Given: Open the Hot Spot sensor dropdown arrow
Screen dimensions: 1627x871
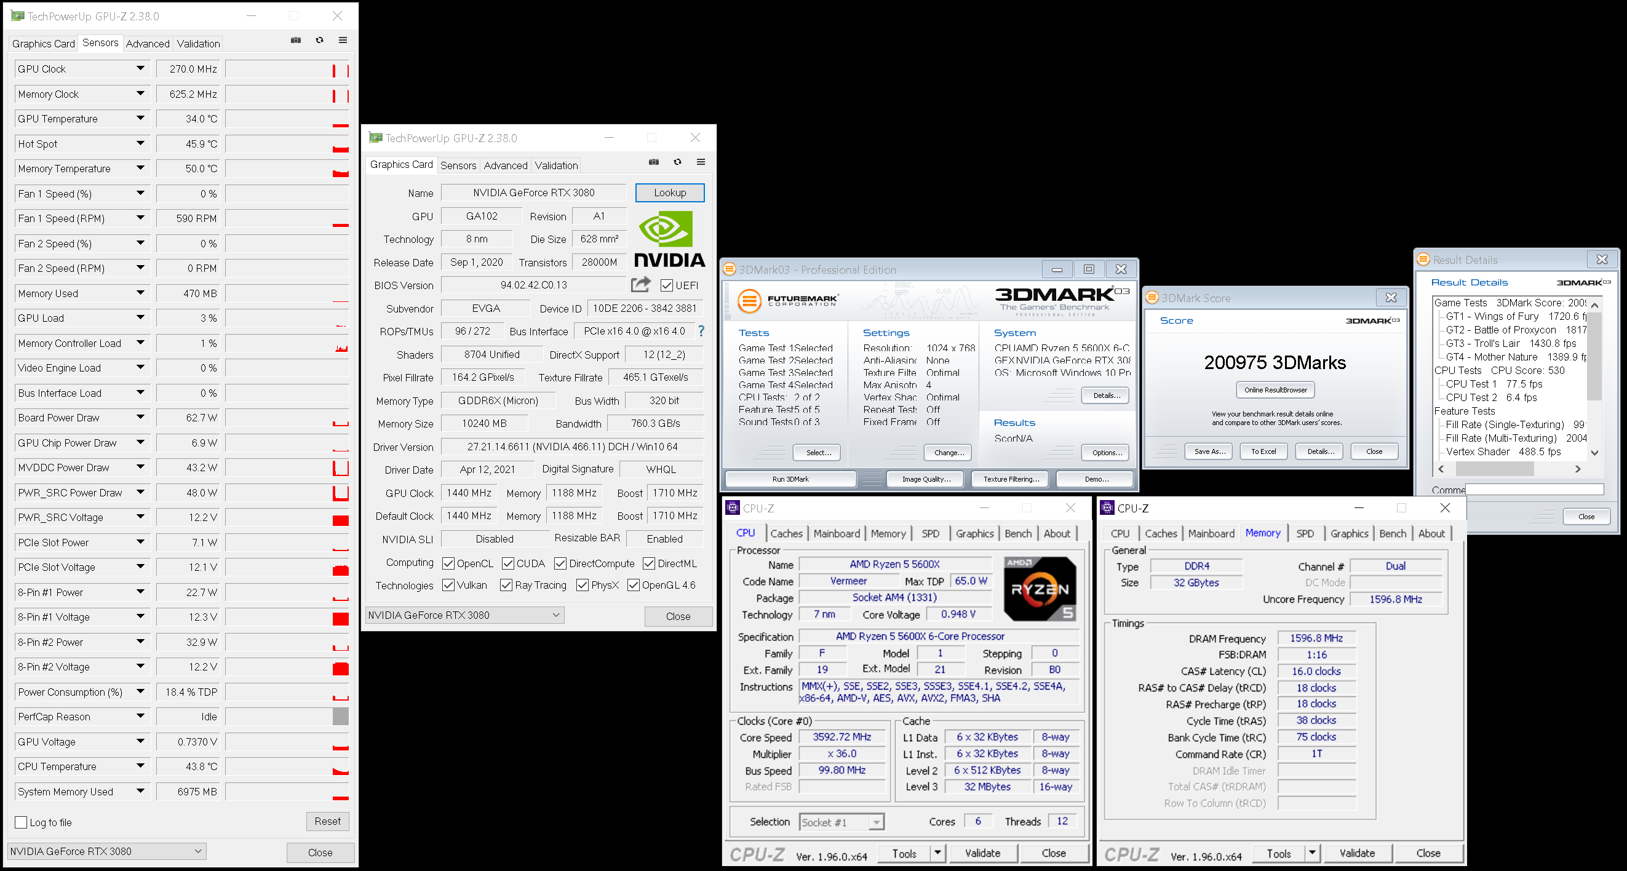Looking at the screenshot, I should 140,143.
